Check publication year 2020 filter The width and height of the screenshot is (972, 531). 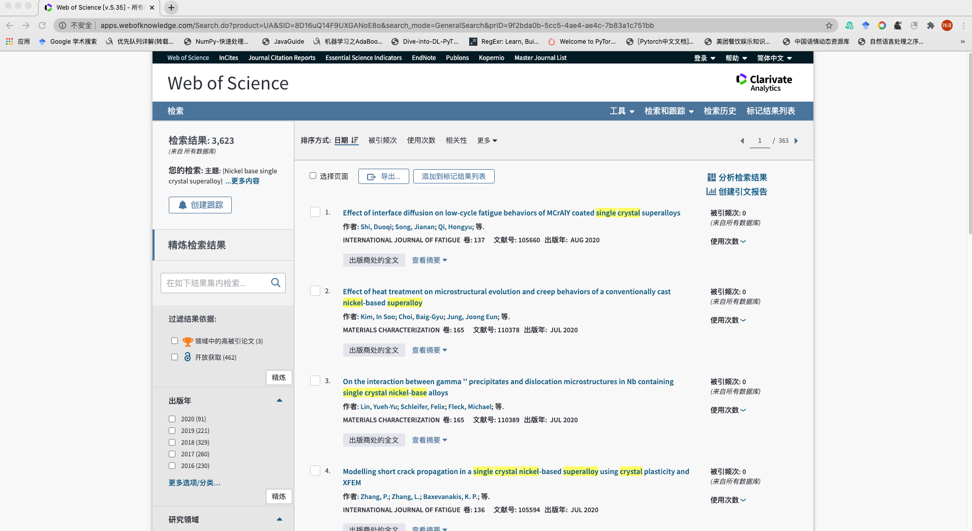coord(172,419)
